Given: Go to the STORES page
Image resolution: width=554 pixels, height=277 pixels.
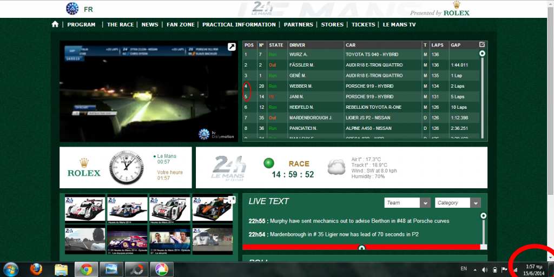Looking at the screenshot, I should (x=332, y=25).
